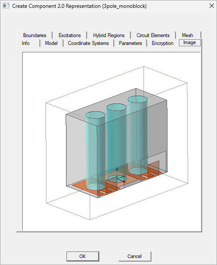
Task: Go to the Circuit Elements tab
Action: pos(153,35)
